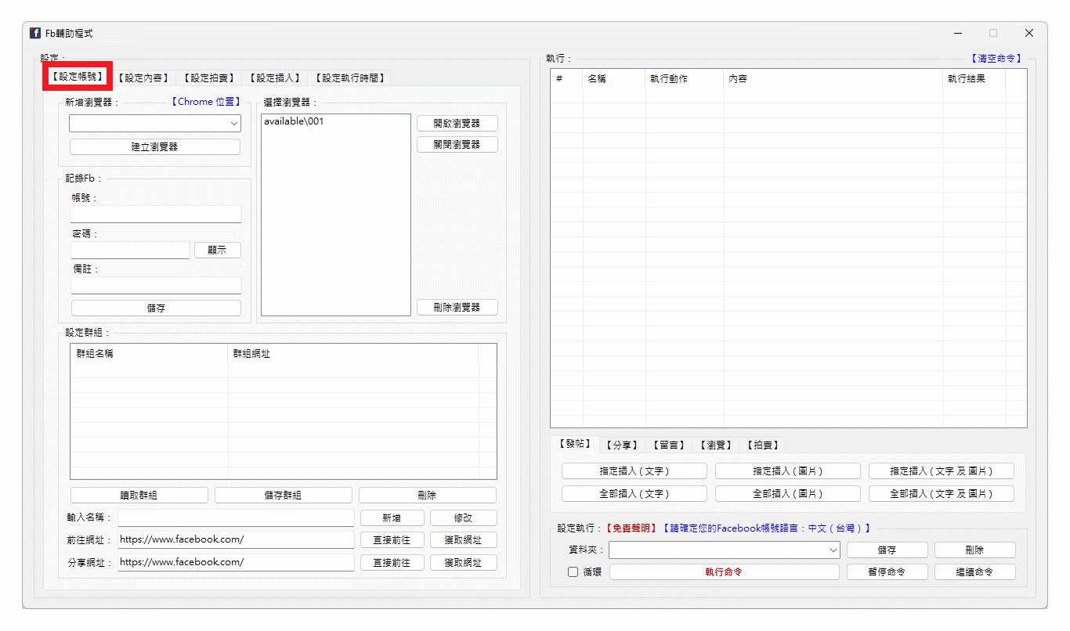Select the 【設定拍賣】 tab

pyautogui.click(x=209, y=78)
